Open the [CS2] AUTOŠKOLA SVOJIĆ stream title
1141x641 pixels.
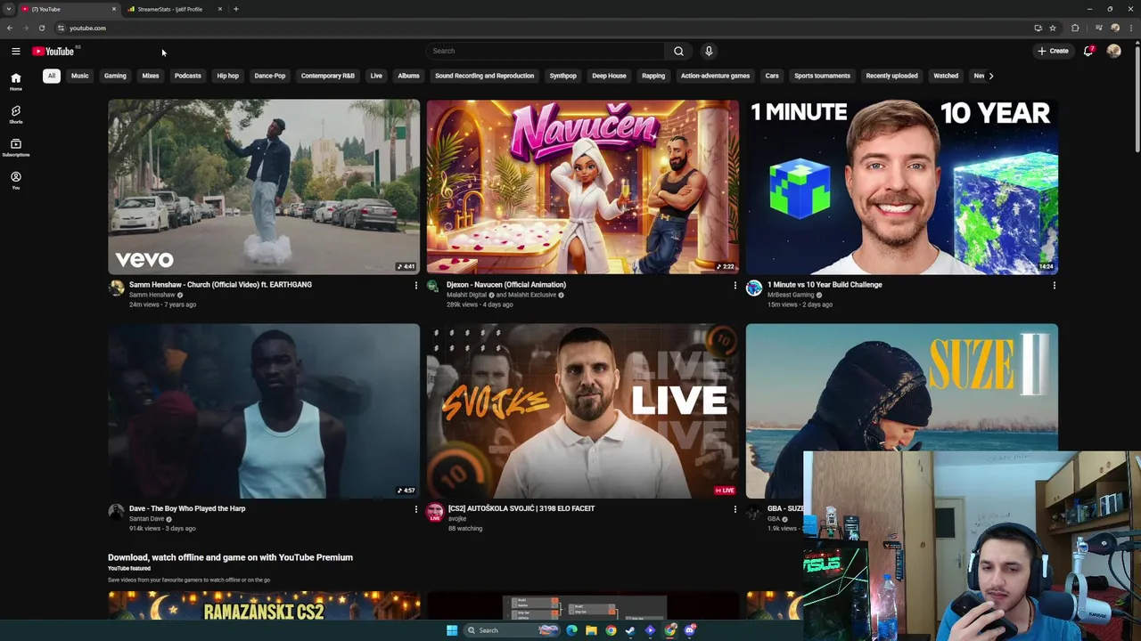click(x=521, y=508)
